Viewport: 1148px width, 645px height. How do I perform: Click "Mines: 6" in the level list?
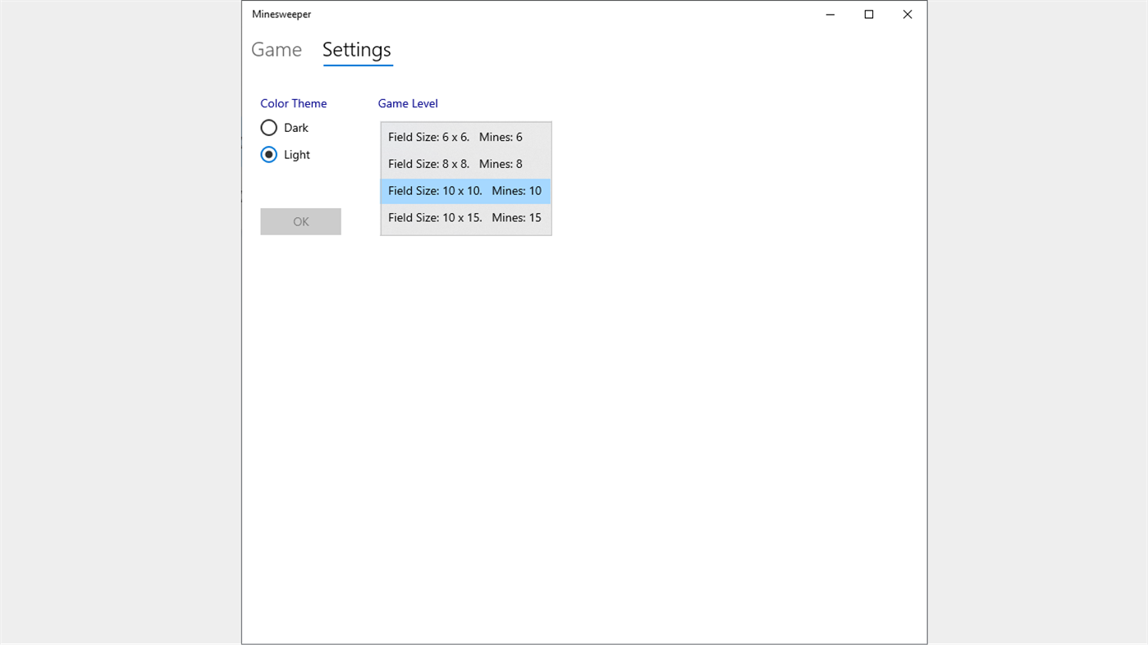point(501,137)
